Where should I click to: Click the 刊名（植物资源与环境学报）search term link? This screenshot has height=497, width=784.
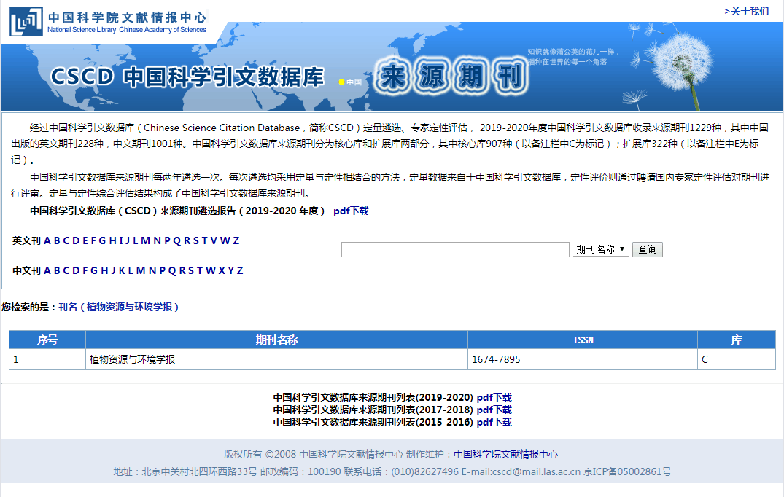tap(118, 307)
